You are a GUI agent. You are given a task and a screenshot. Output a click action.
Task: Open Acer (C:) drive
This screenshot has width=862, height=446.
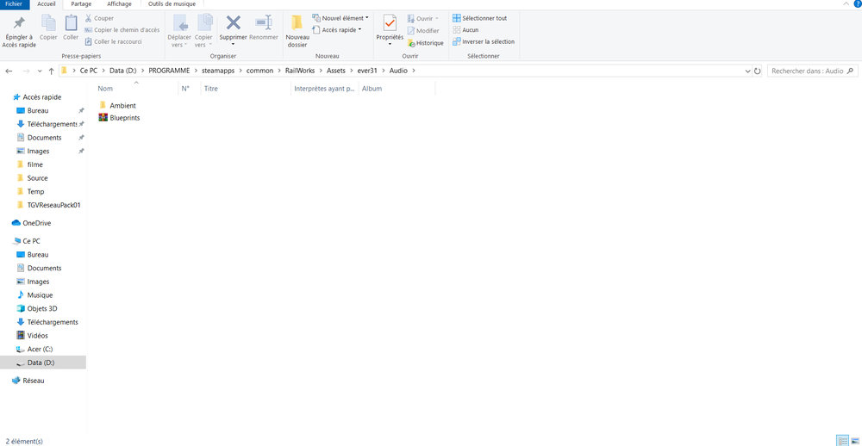tap(34, 350)
